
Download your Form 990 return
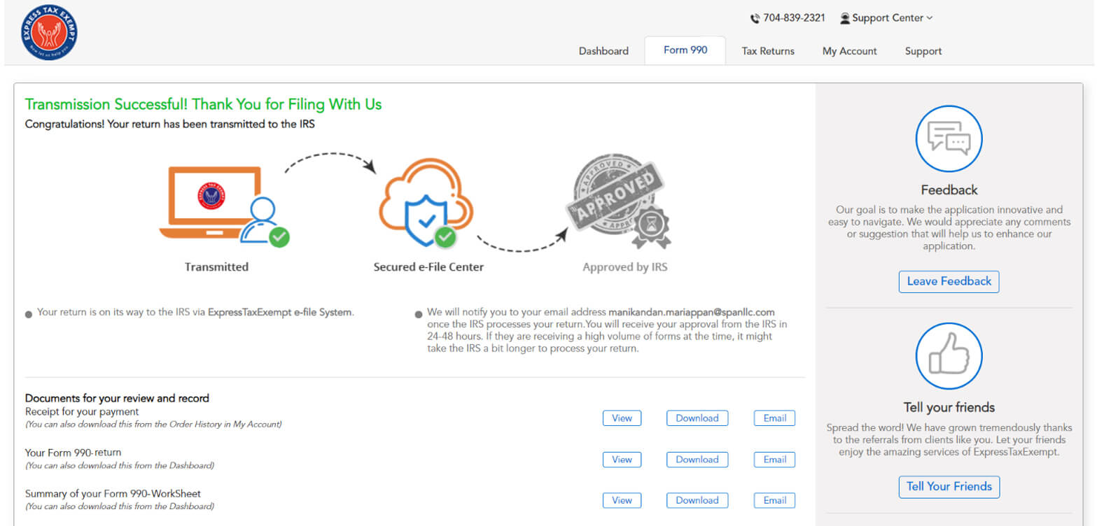(697, 460)
